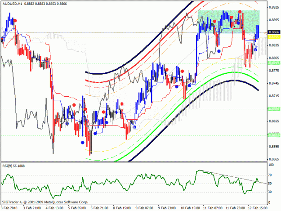Image resolution: width=281 pixels, height=211 pixels.
Task: Click the 0.8835 price axis label
Action: click(x=274, y=45)
